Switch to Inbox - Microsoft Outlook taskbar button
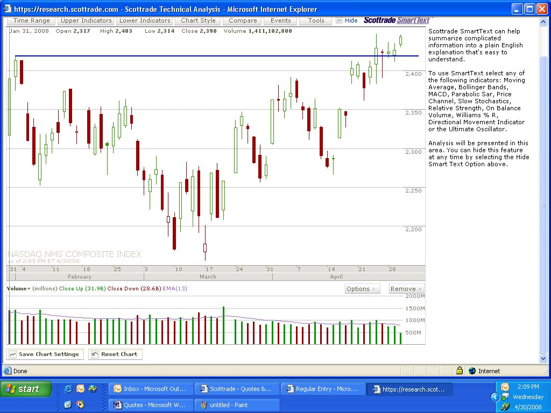This screenshot has width=551, height=413. (151, 389)
